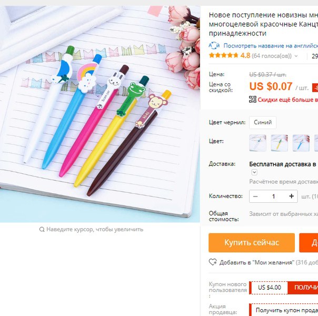The image size is (318, 316).
Task: Click the five-star rating icons
Action: (x=223, y=55)
